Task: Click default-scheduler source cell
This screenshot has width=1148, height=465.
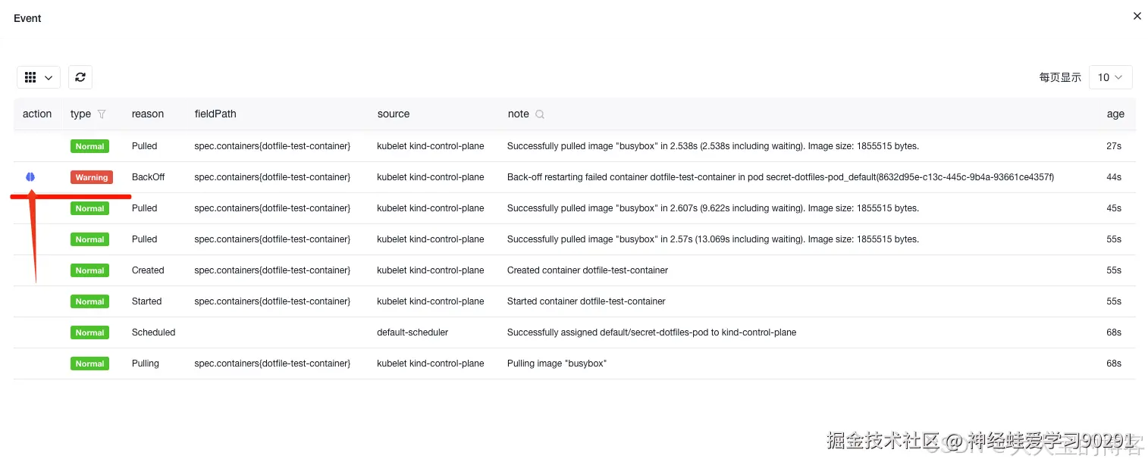Action: tap(412, 332)
